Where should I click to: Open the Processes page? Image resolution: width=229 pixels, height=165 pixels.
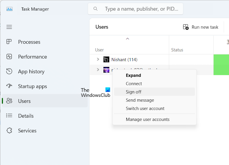(x=44, y=42)
